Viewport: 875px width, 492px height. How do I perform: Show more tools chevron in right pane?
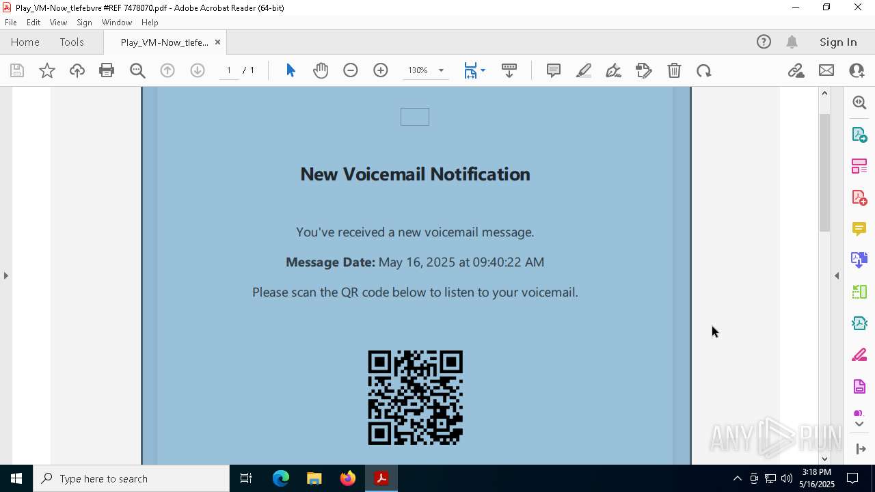coord(860,424)
